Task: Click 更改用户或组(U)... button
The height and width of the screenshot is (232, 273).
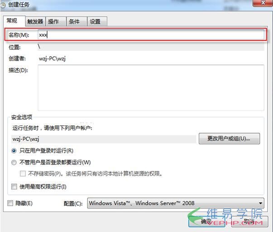Action: coord(229,139)
